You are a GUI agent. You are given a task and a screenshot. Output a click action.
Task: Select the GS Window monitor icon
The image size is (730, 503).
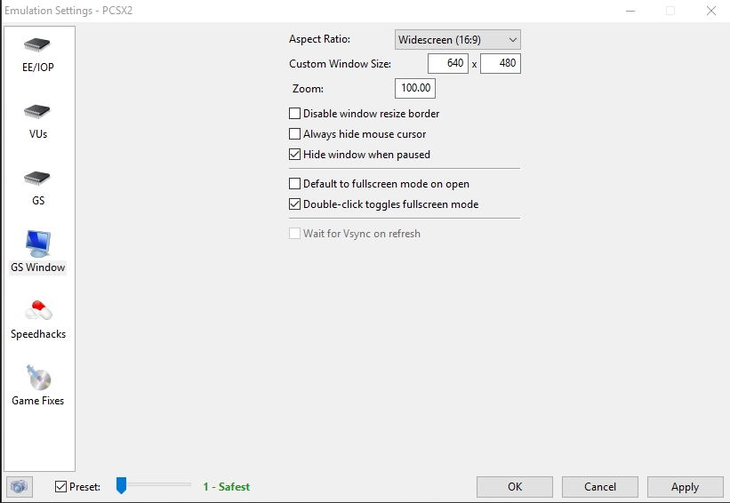click(37, 244)
